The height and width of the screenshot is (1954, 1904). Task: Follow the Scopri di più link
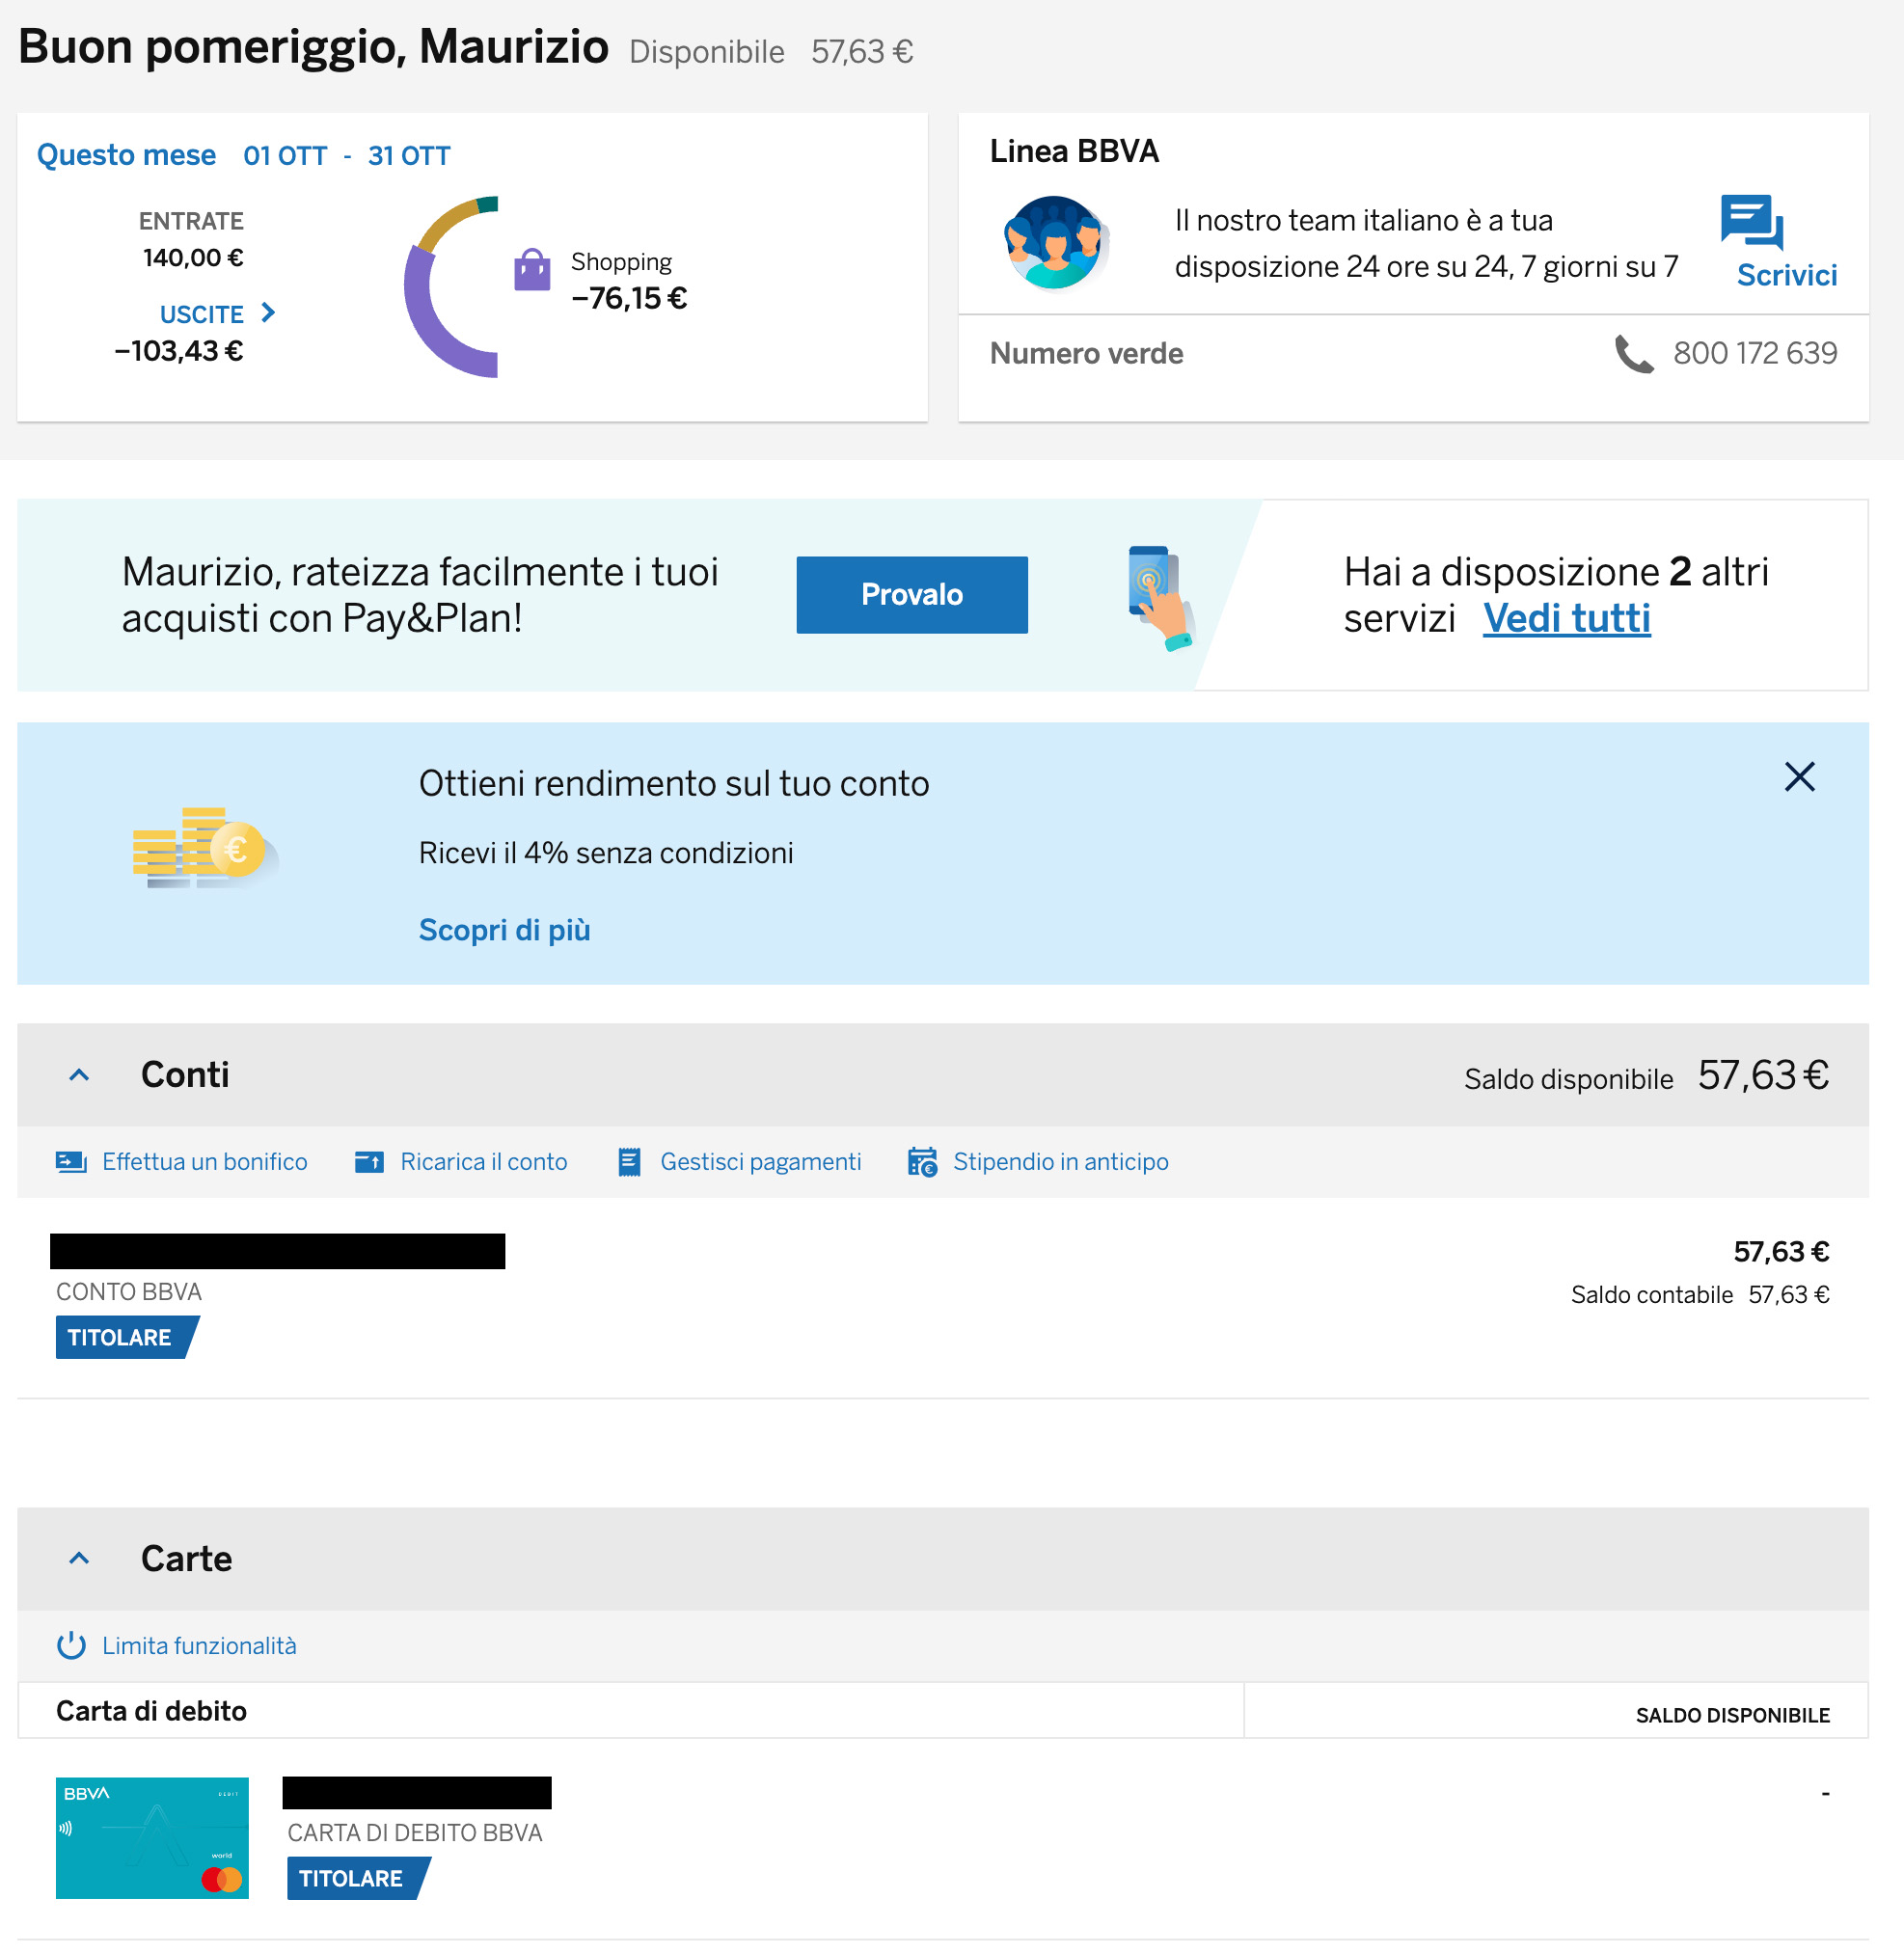(504, 930)
